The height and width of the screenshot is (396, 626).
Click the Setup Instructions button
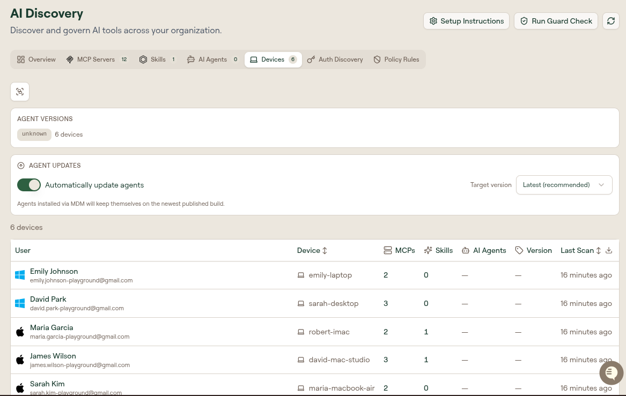(466, 21)
